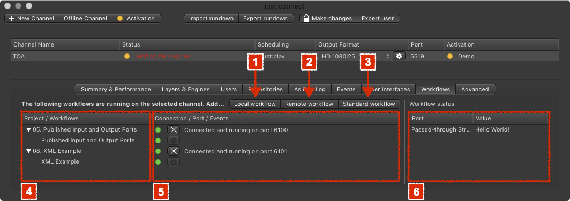Screen dimensions: 570x201
Task: Click the 'Waiting for engines' status
Action: click(163, 56)
